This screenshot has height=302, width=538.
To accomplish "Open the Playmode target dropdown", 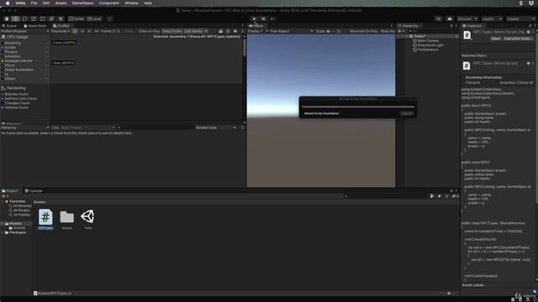I will [61, 31].
